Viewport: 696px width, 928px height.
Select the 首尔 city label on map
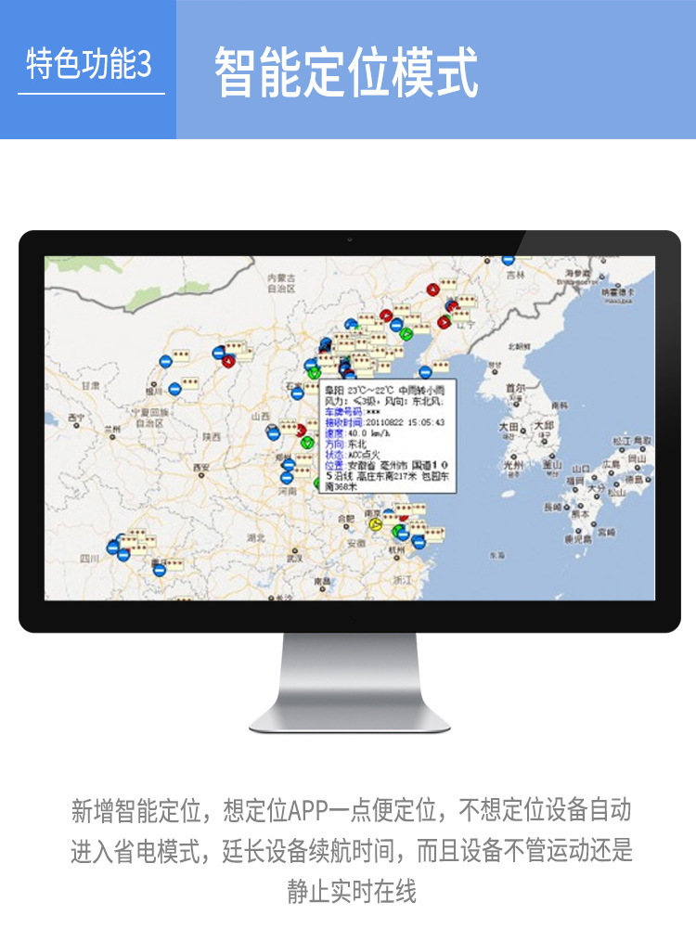(x=515, y=388)
